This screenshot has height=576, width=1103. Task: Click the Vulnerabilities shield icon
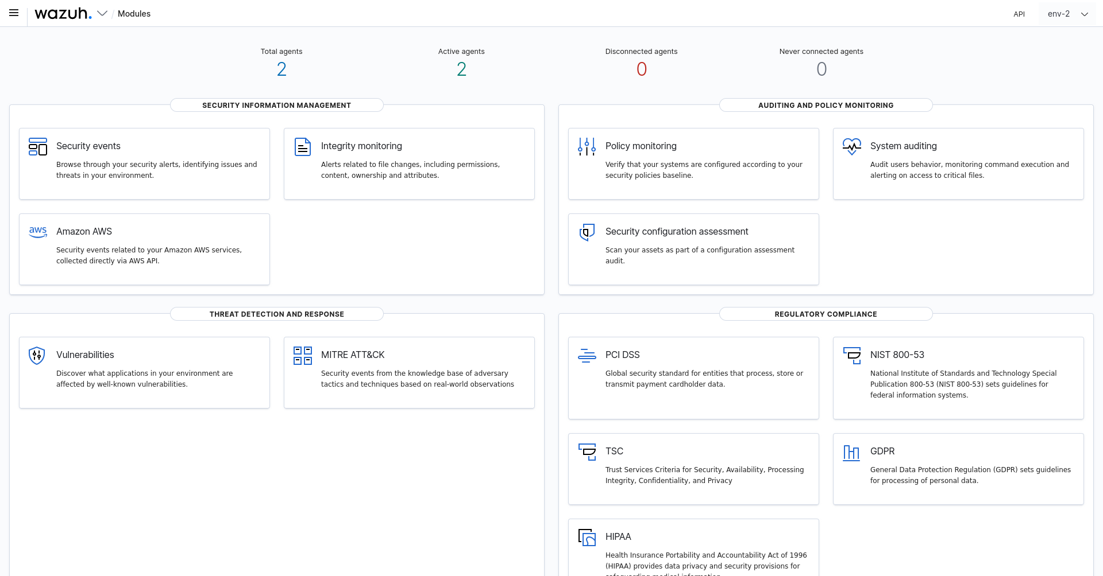[x=36, y=356]
